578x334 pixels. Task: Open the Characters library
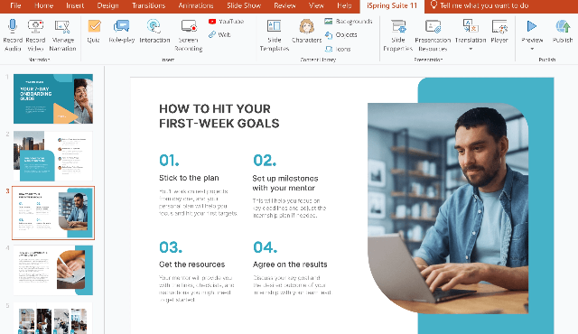pyautogui.click(x=306, y=32)
